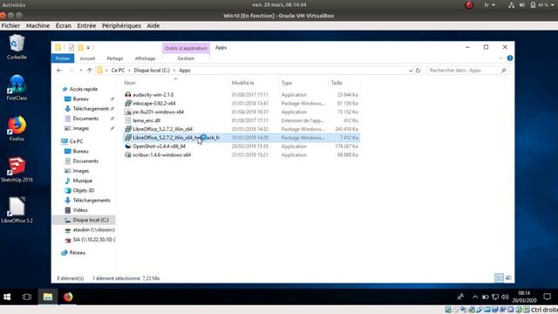Open the VirtualBox Aide menu
558x314 pixels.
153,25
